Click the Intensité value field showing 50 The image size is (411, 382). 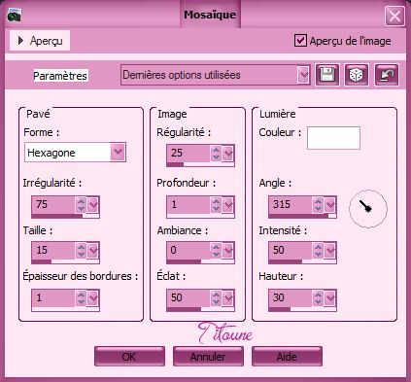click(x=291, y=251)
